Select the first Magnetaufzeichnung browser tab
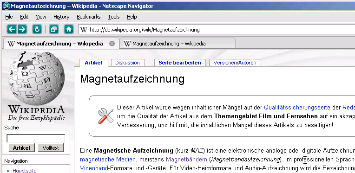The width and height of the screenshot is (355, 173). 61,44
